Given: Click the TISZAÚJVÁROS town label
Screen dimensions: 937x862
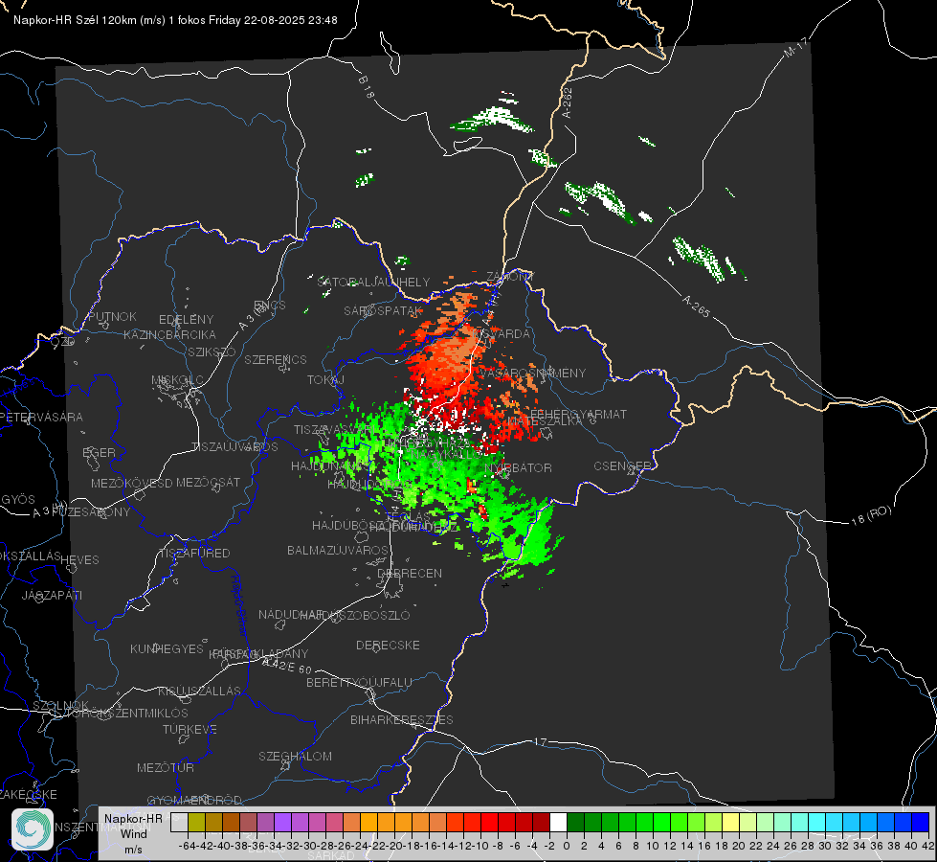Looking at the screenshot, I should pyautogui.click(x=234, y=447).
